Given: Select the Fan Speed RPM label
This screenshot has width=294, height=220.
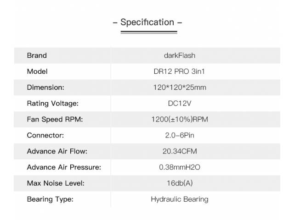Looking at the screenshot, I should pos(55,119).
